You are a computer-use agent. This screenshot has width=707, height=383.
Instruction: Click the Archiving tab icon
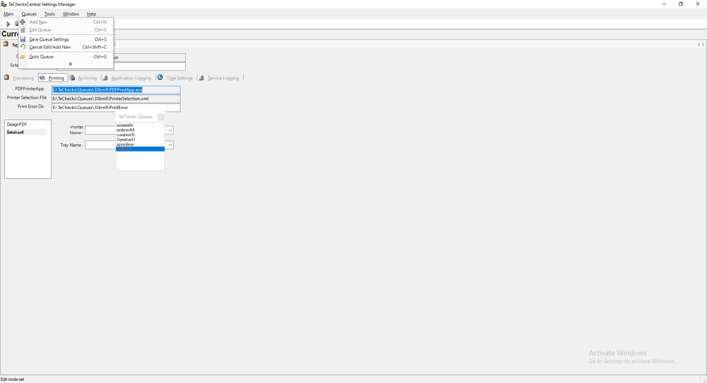pos(73,78)
